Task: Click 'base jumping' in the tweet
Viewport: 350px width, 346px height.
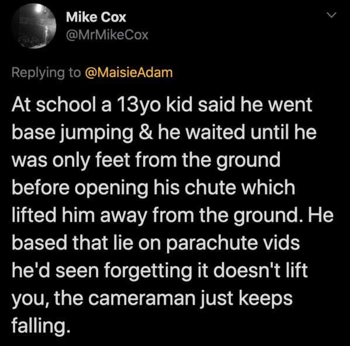Action: point(72,132)
